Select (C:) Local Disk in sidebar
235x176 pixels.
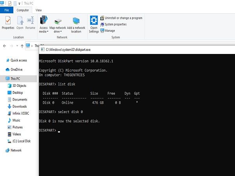(x=19, y=141)
